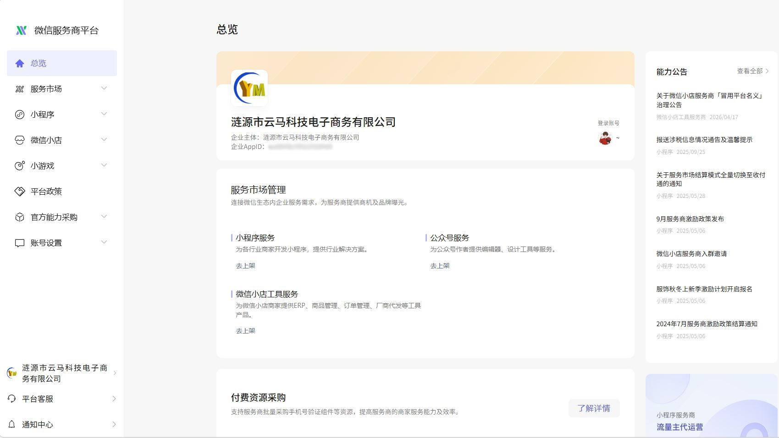Click the 流量主代运营 banner card
Viewport: 779px width, 438px height.
click(x=712, y=405)
